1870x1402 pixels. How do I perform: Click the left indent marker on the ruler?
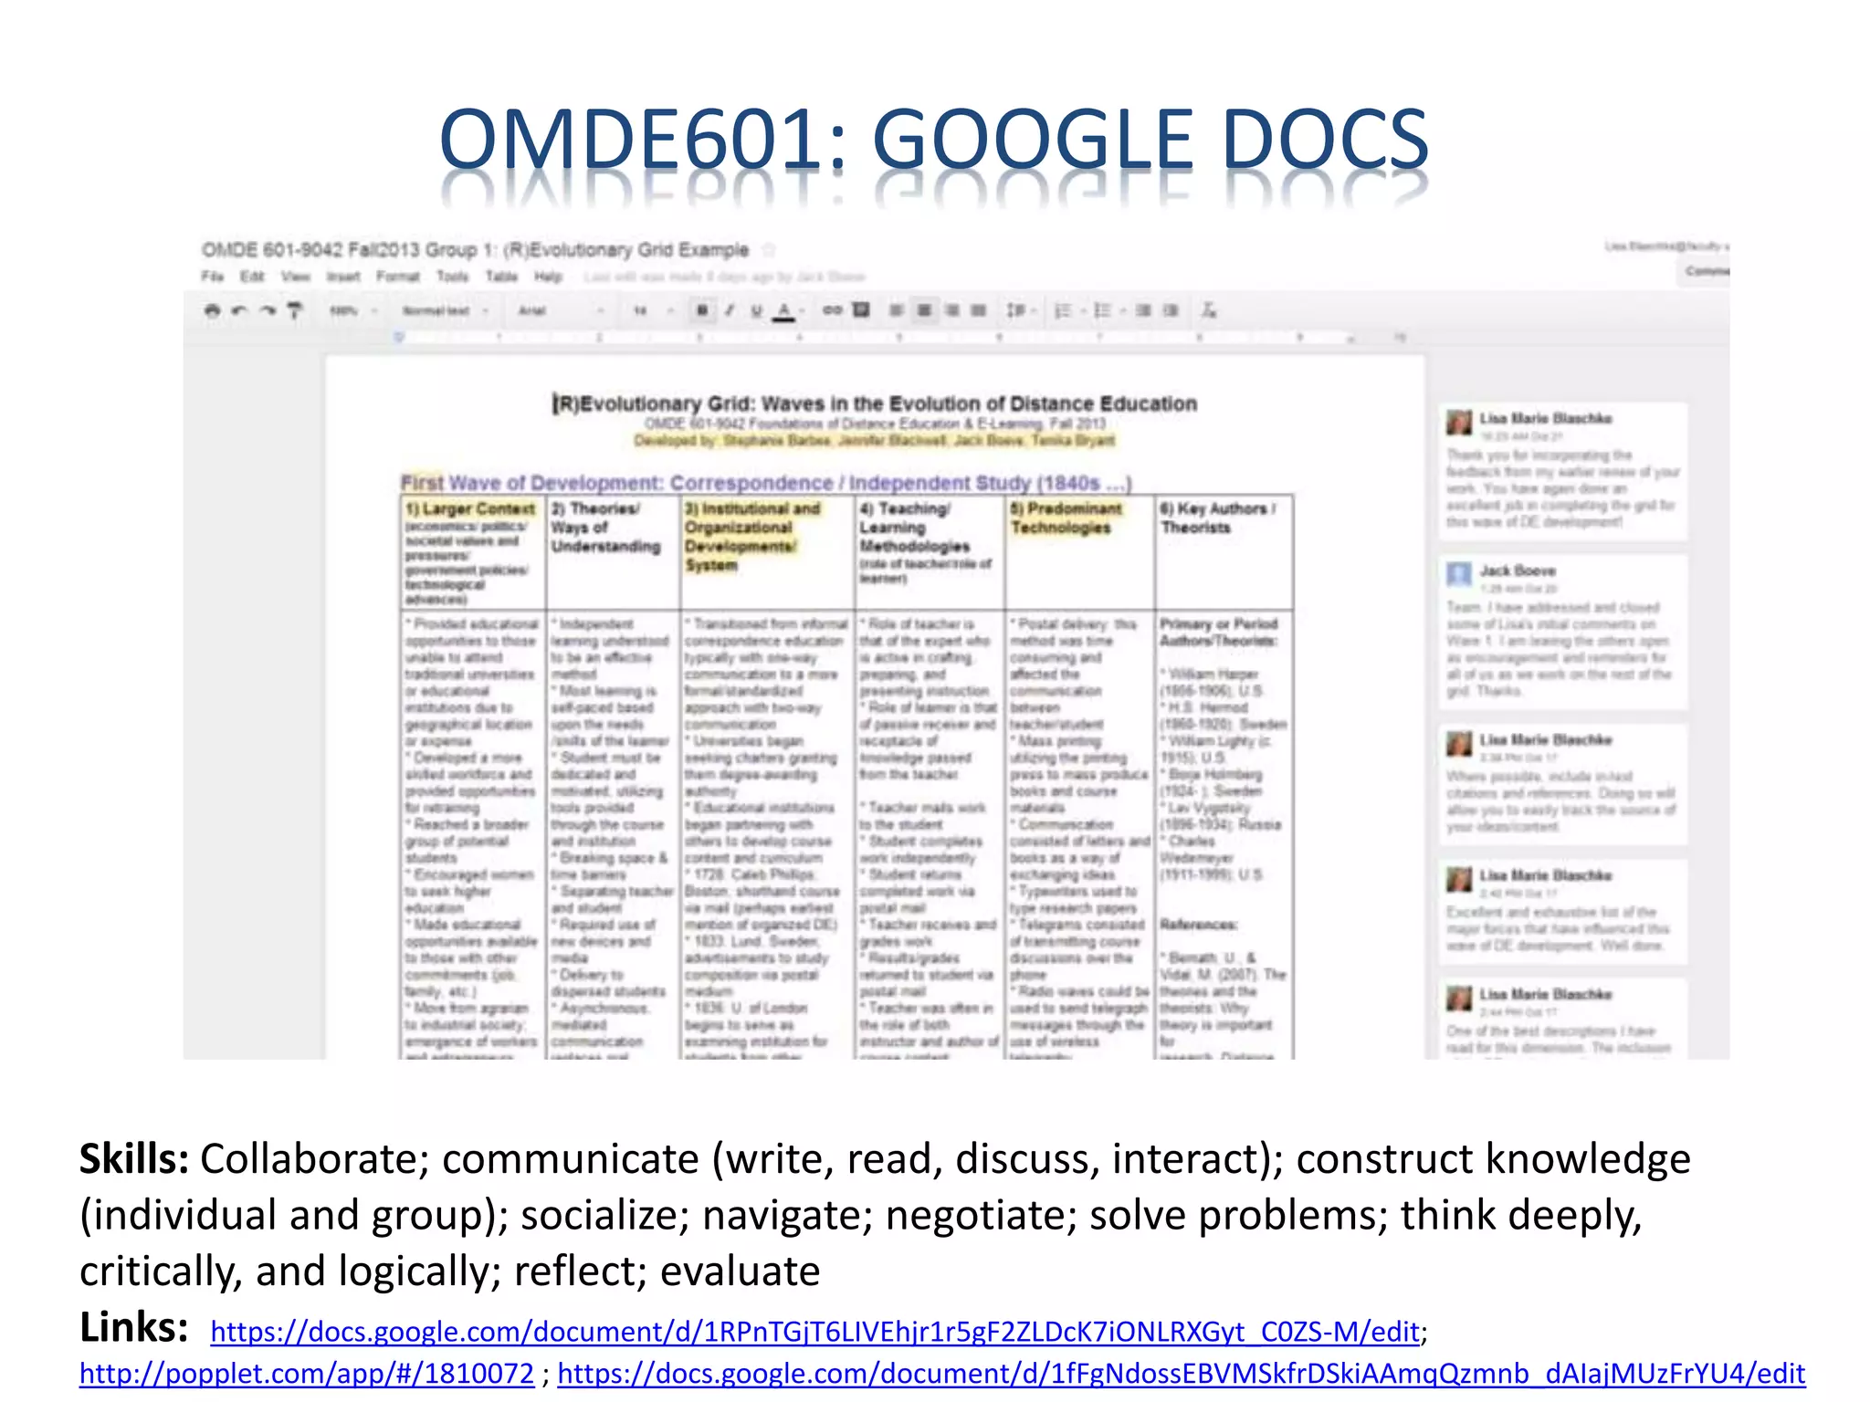click(399, 339)
